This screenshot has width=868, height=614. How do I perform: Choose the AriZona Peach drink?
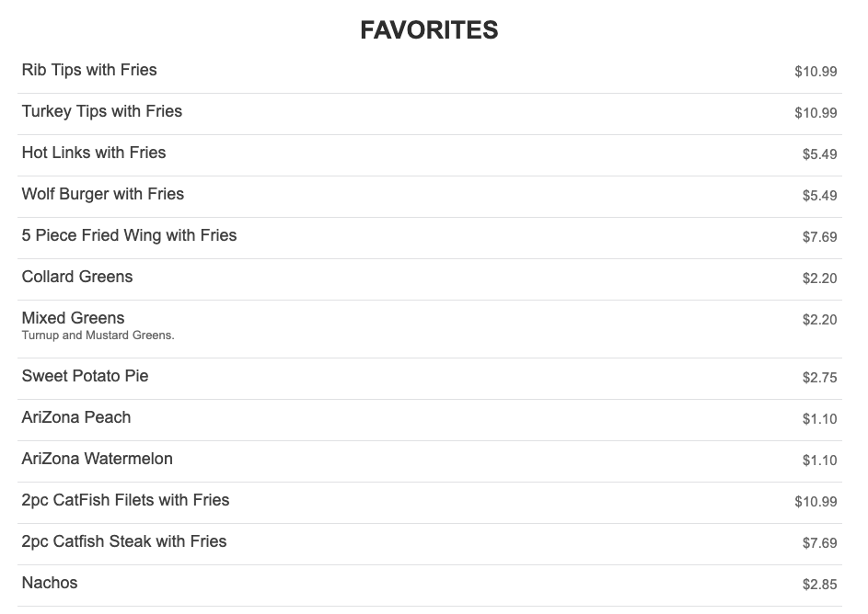(76, 417)
